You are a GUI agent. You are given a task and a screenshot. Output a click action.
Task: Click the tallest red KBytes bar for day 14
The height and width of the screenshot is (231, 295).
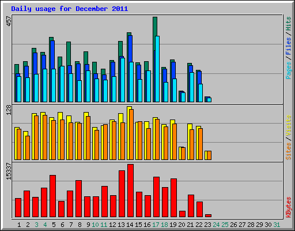[x=130, y=191]
